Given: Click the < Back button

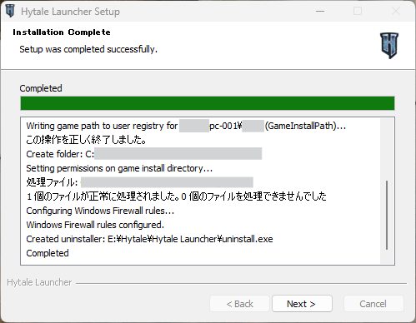Looking at the screenshot, I should point(239,304).
